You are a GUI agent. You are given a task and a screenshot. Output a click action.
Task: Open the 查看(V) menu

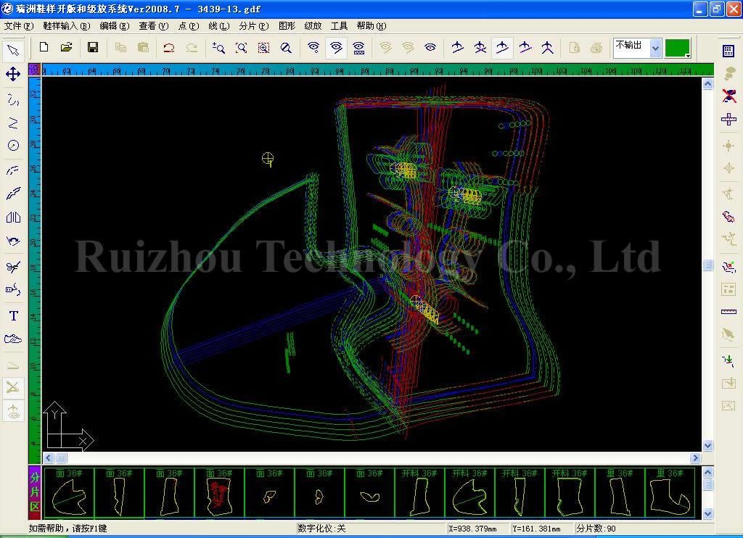pos(154,26)
